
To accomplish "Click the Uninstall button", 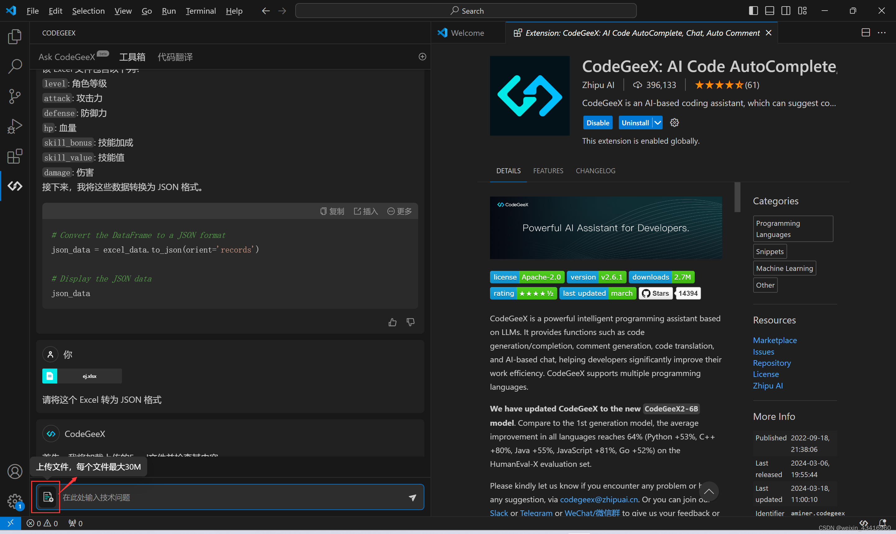I will (x=635, y=123).
